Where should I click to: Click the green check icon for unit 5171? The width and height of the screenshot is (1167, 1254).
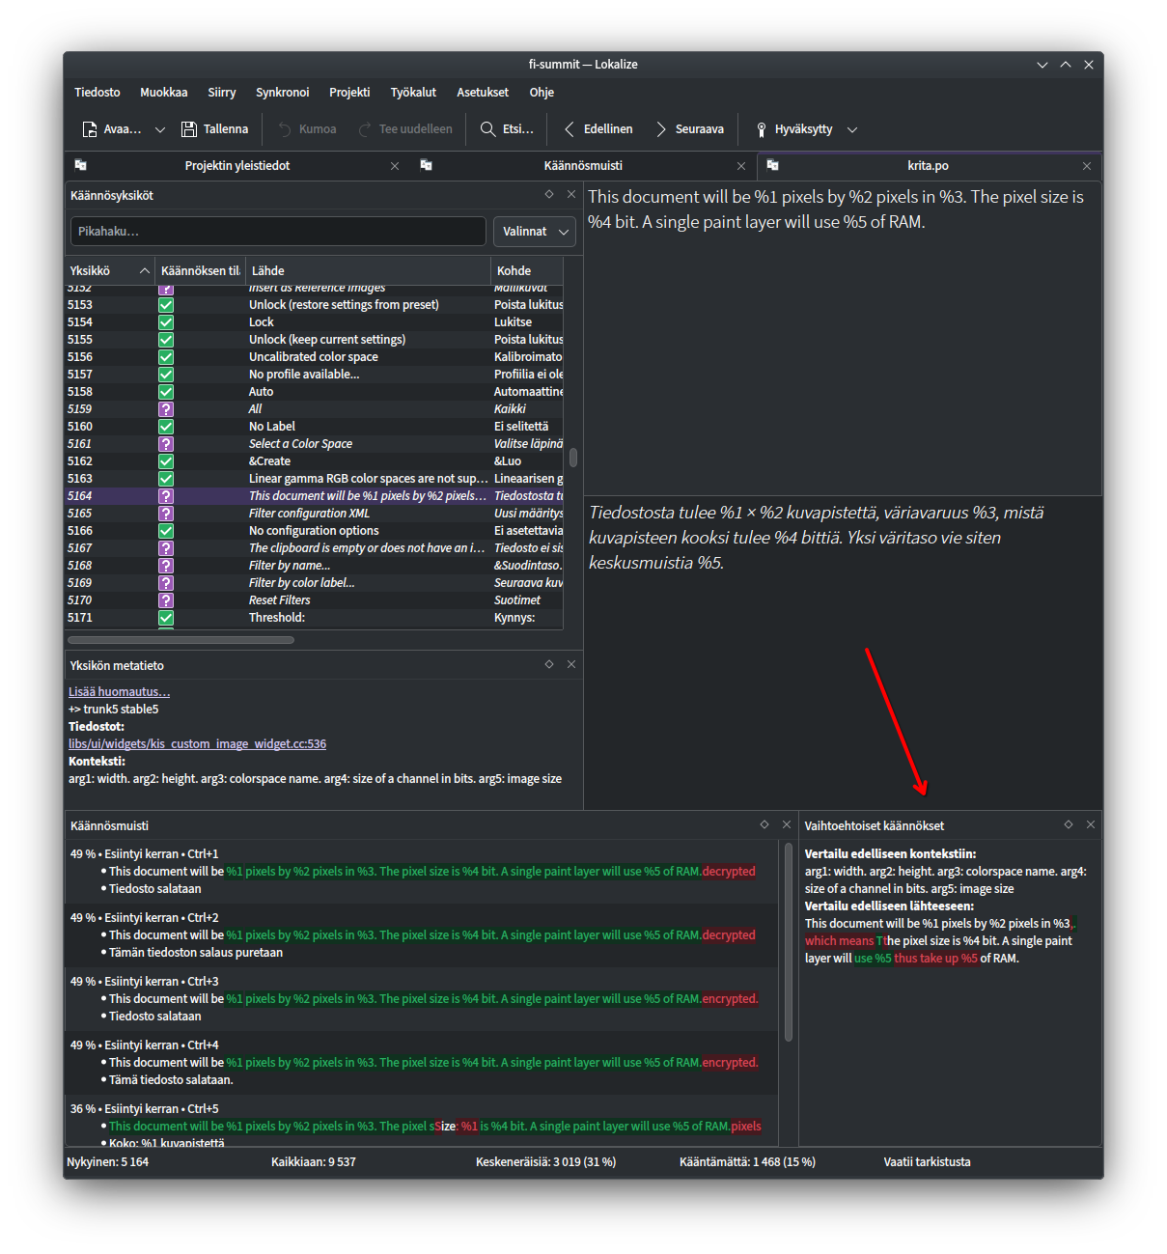coord(166,618)
